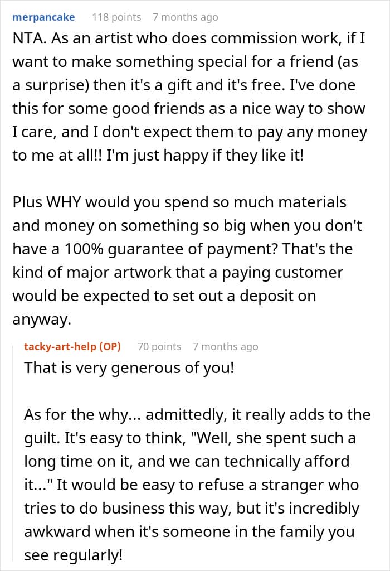The width and height of the screenshot is (390, 571).
Task: Click the '100%' text in the comment
Action: (84, 249)
